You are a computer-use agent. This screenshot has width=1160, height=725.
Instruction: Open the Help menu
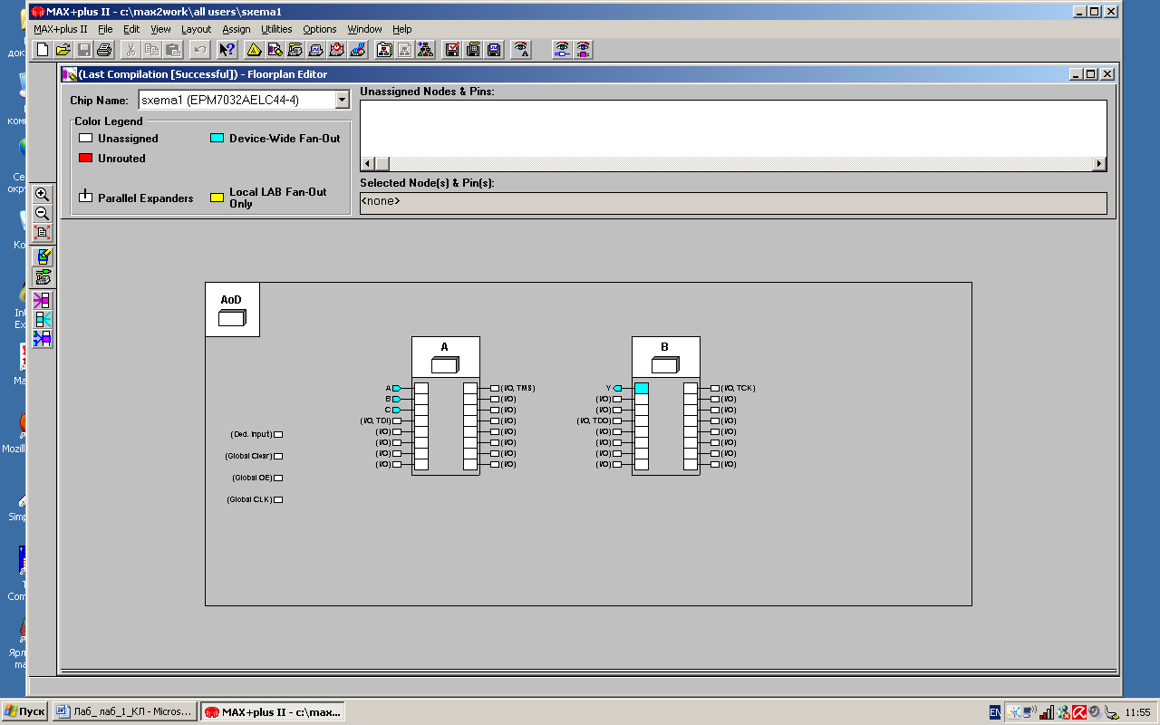click(402, 29)
